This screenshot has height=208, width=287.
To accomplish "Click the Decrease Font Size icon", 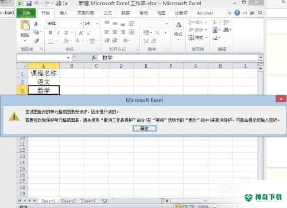I will 88,33.
